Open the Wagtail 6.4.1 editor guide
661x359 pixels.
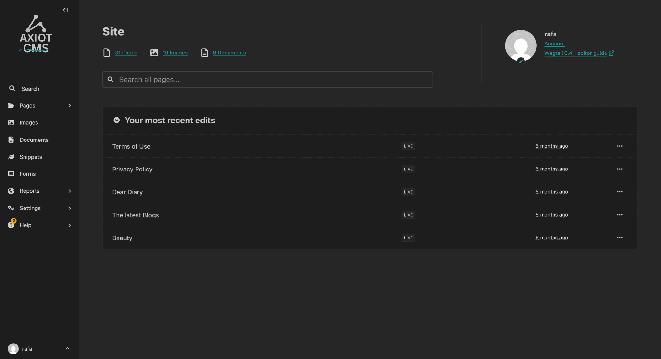coord(576,53)
